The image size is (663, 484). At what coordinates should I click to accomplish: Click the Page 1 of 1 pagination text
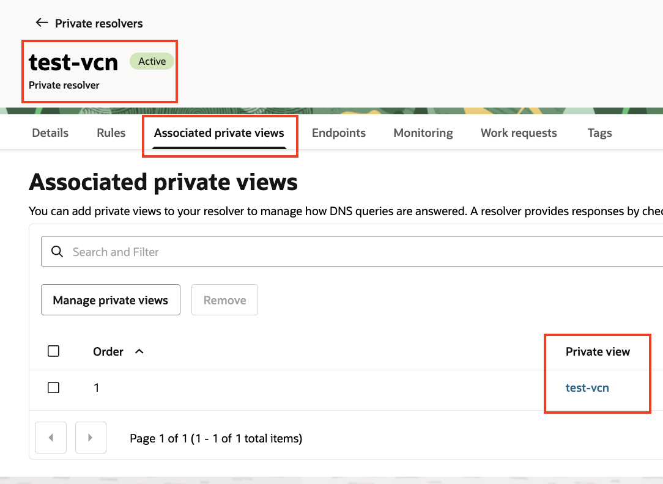[x=216, y=438]
